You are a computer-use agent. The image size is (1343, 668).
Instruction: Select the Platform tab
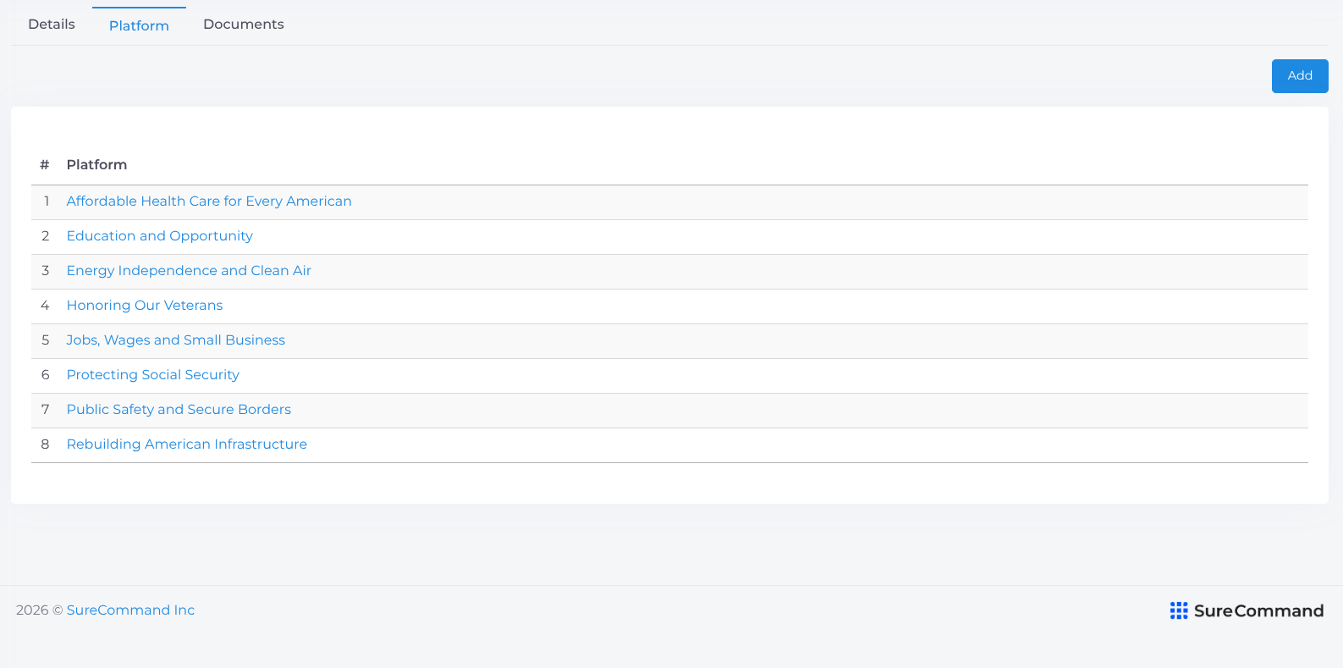point(139,25)
